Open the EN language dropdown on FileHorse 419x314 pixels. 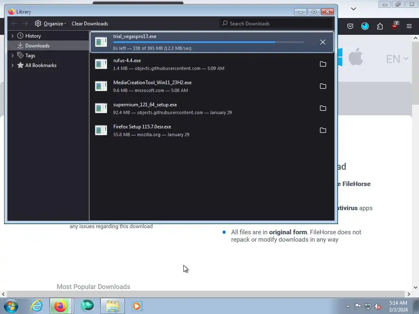pos(397,59)
